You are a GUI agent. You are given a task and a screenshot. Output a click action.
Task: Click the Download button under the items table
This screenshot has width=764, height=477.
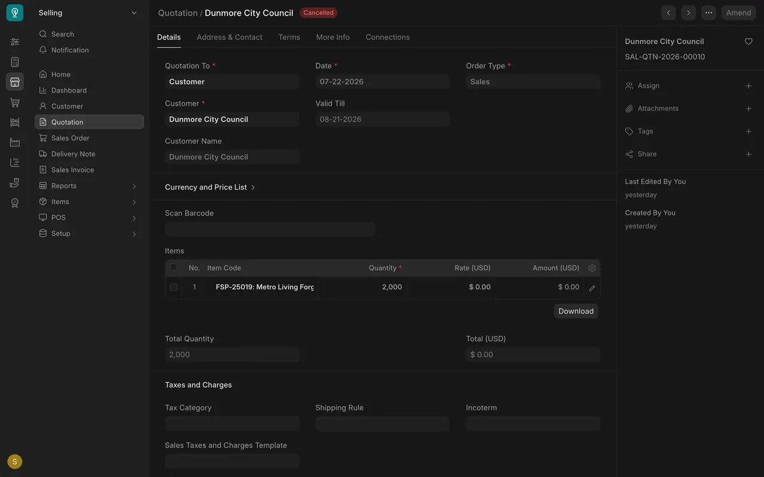pos(576,311)
